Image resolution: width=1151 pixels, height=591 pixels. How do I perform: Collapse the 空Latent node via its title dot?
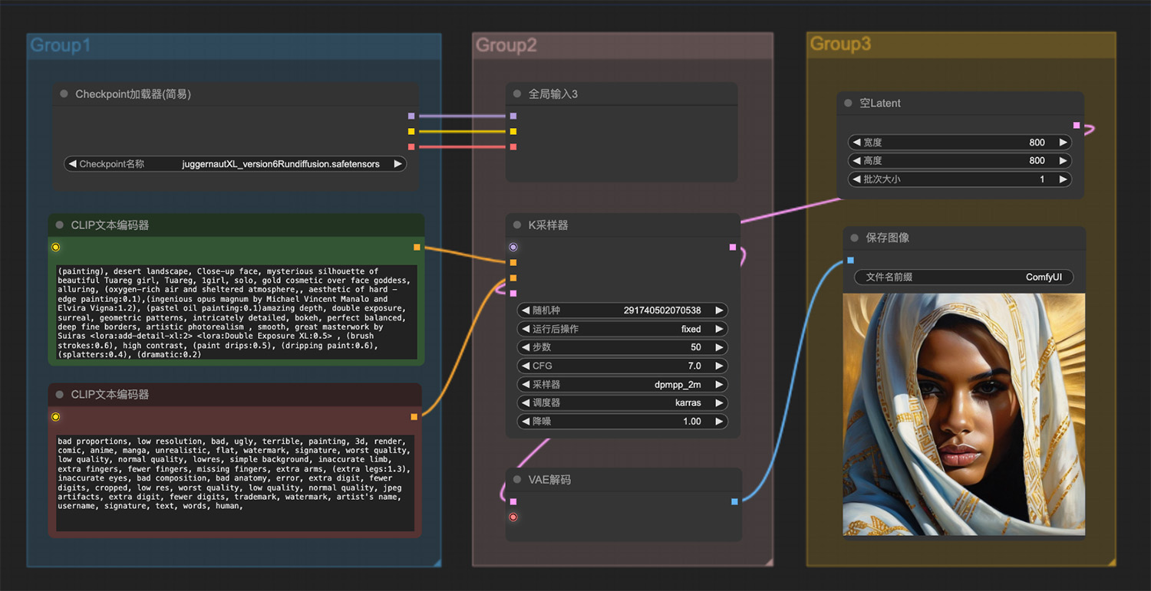849,103
